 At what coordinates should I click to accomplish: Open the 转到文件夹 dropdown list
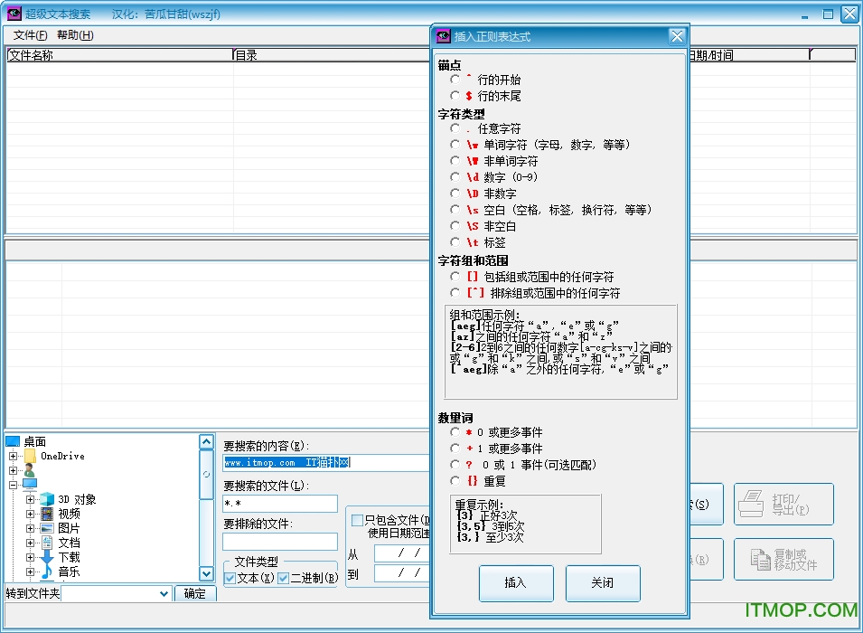pos(164,594)
